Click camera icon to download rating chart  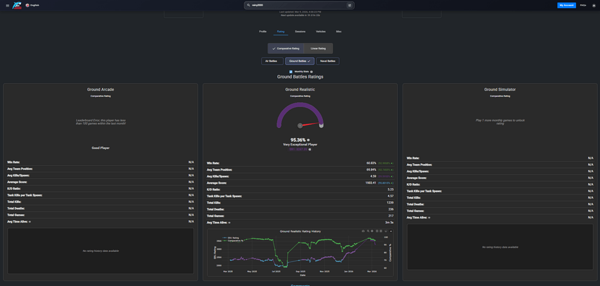(x=363, y=231)
